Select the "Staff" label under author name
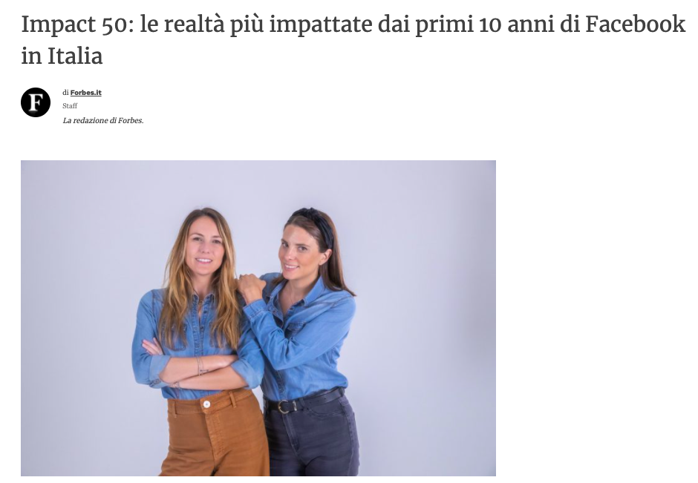698x483 pixels. [x=70, y=106]
